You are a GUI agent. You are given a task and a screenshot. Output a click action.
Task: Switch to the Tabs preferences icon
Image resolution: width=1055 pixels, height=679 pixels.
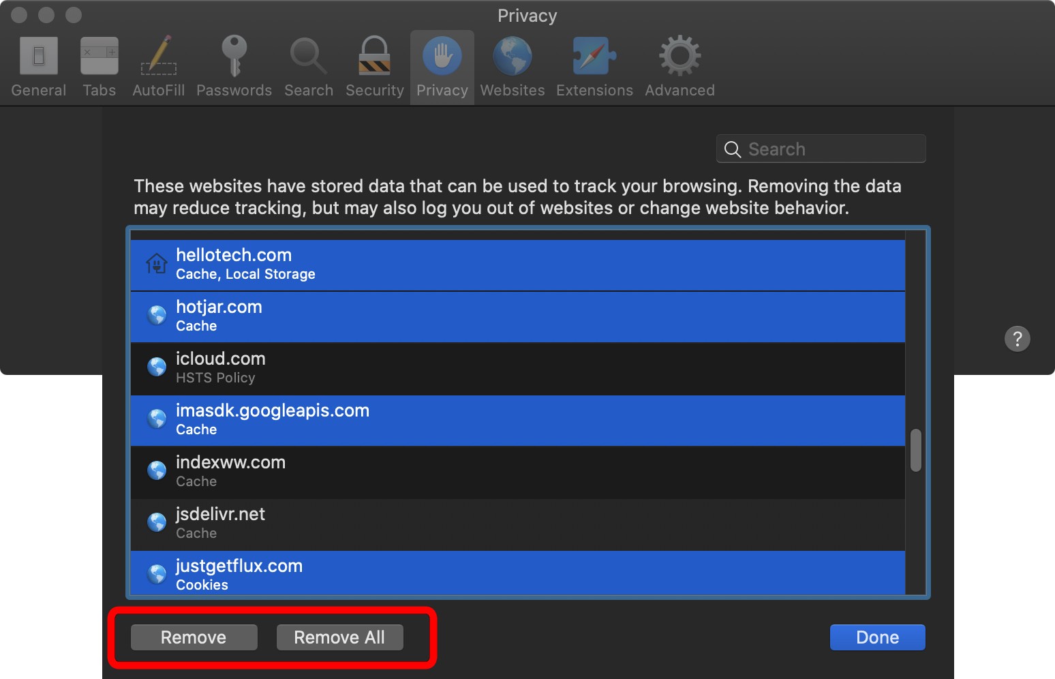coord(100,67)
